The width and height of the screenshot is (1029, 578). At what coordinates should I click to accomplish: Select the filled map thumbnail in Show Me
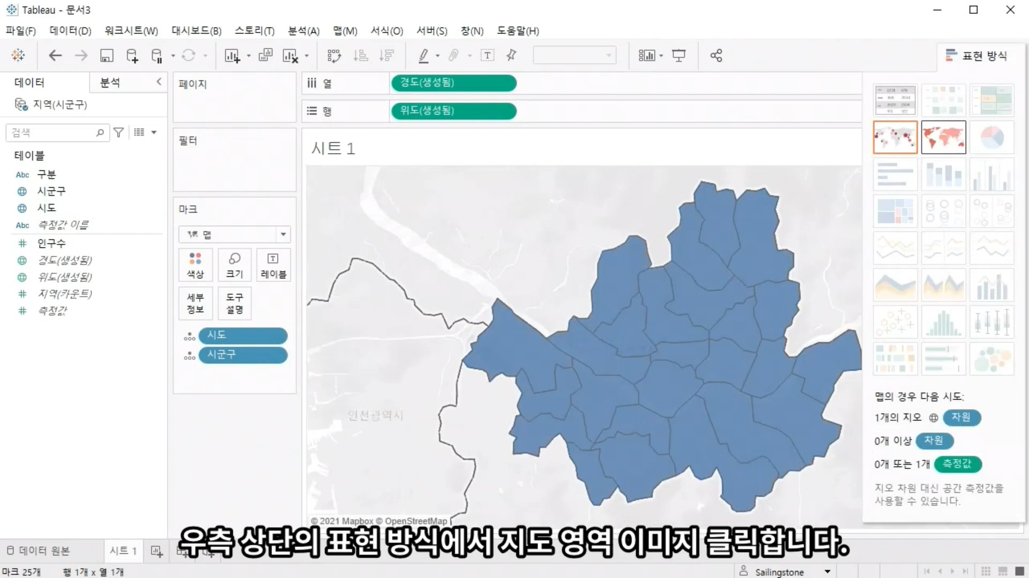943,138
